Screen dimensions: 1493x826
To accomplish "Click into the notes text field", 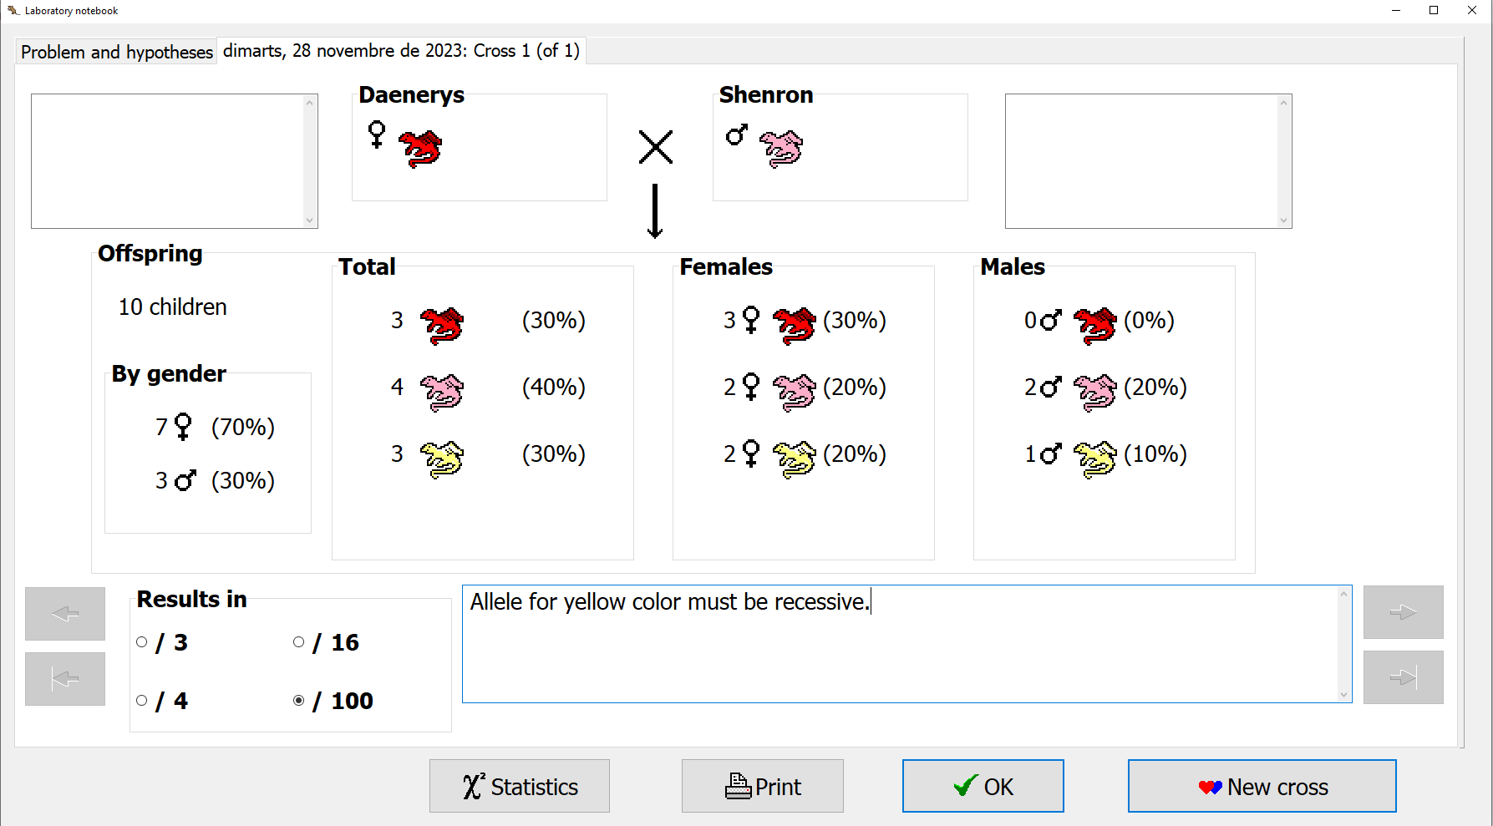I will click(902, 651).
